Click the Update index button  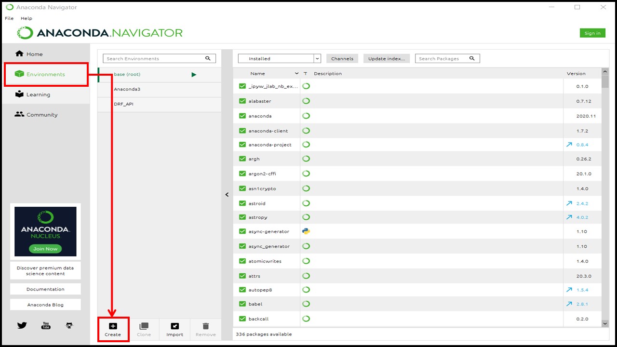(387, 59)
